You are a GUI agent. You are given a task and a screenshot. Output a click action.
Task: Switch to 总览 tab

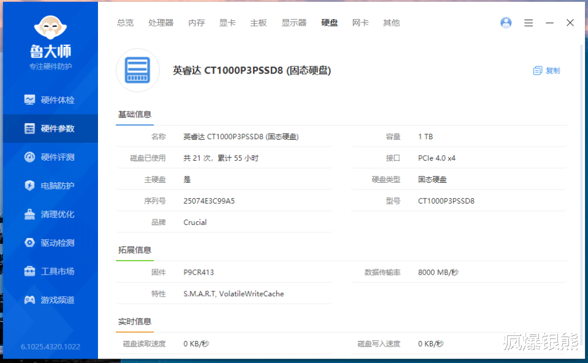pyautogui.click(x=125, y=23)
